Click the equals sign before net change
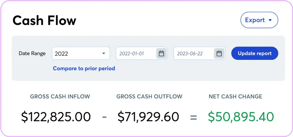293x137 pixels. point(194,118)
